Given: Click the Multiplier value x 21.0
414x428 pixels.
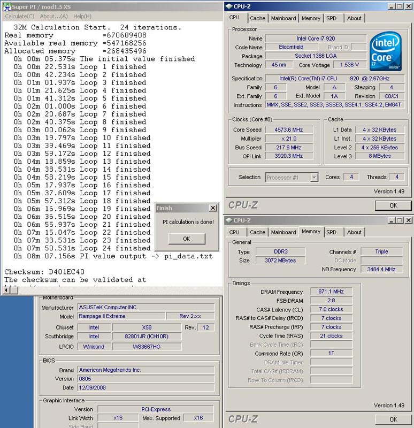Looking at the screenshot, I should point(289,139).
